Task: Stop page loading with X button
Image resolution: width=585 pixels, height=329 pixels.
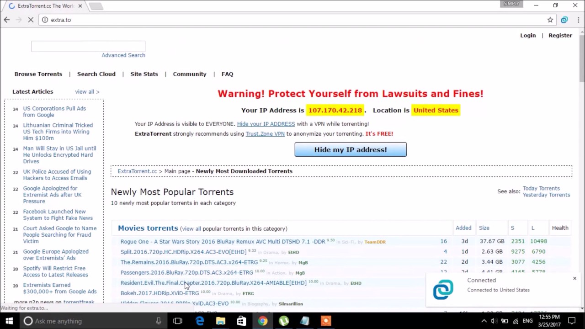Action: (x=31, y=20)
